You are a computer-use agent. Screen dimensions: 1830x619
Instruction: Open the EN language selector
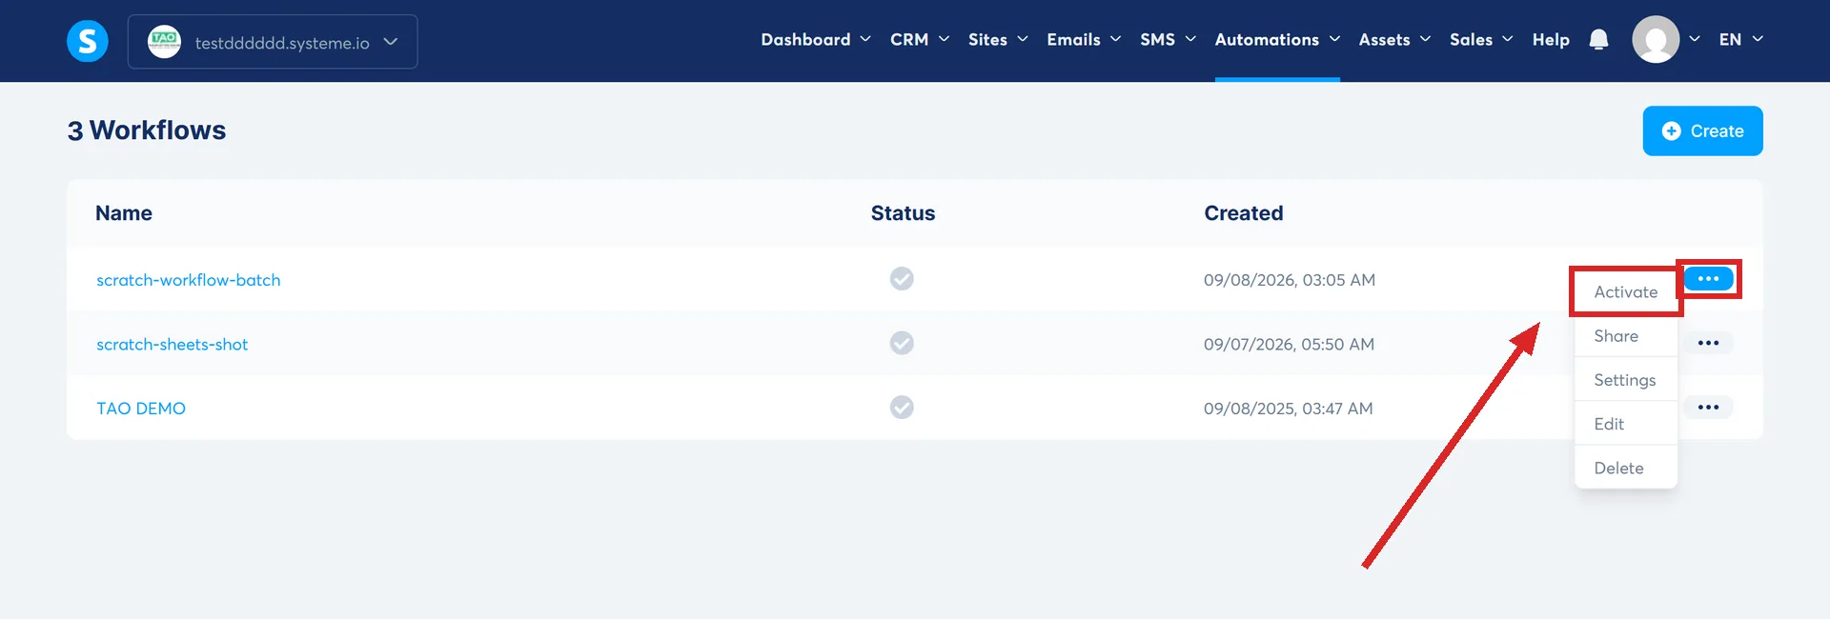[1740, 39]
